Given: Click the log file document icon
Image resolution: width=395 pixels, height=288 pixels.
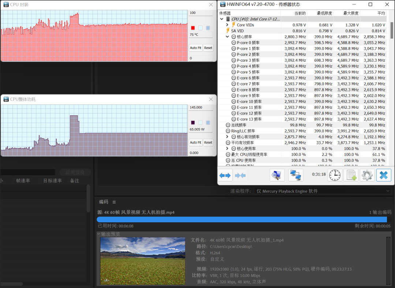Looking at the screenshot, I should coord(351,176).
